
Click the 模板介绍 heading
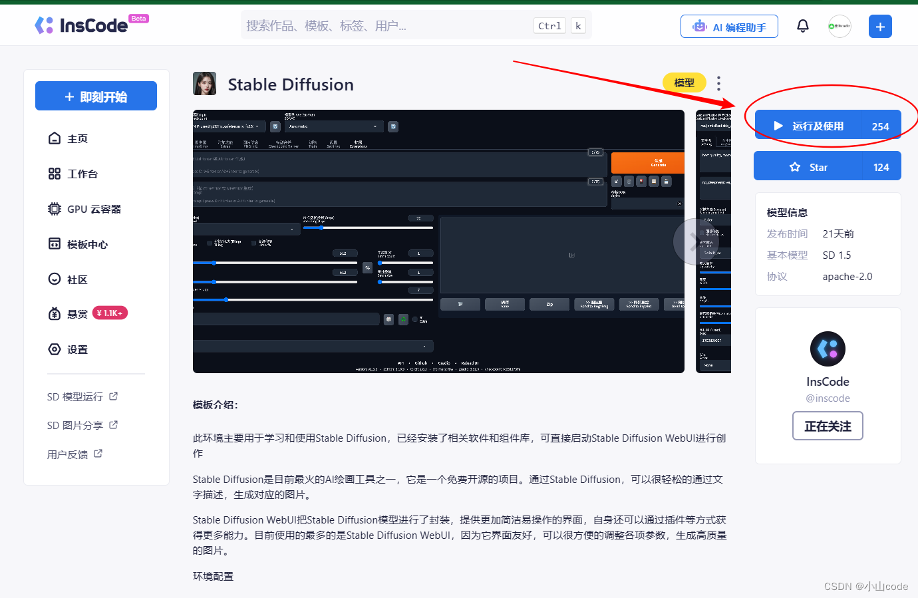pyautogui.click(x=215, y=404)
